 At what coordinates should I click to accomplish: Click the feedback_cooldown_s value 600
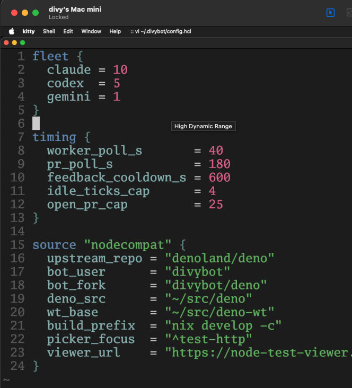(219, 178)
